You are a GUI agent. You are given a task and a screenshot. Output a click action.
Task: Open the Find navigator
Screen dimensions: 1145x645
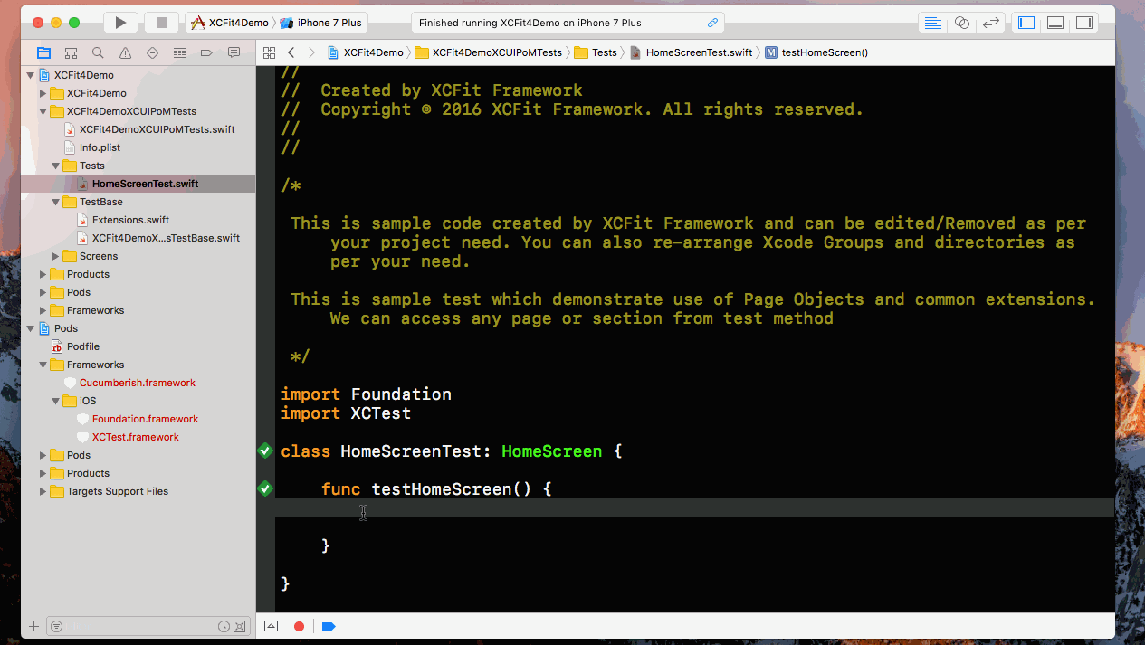[98, 52]
